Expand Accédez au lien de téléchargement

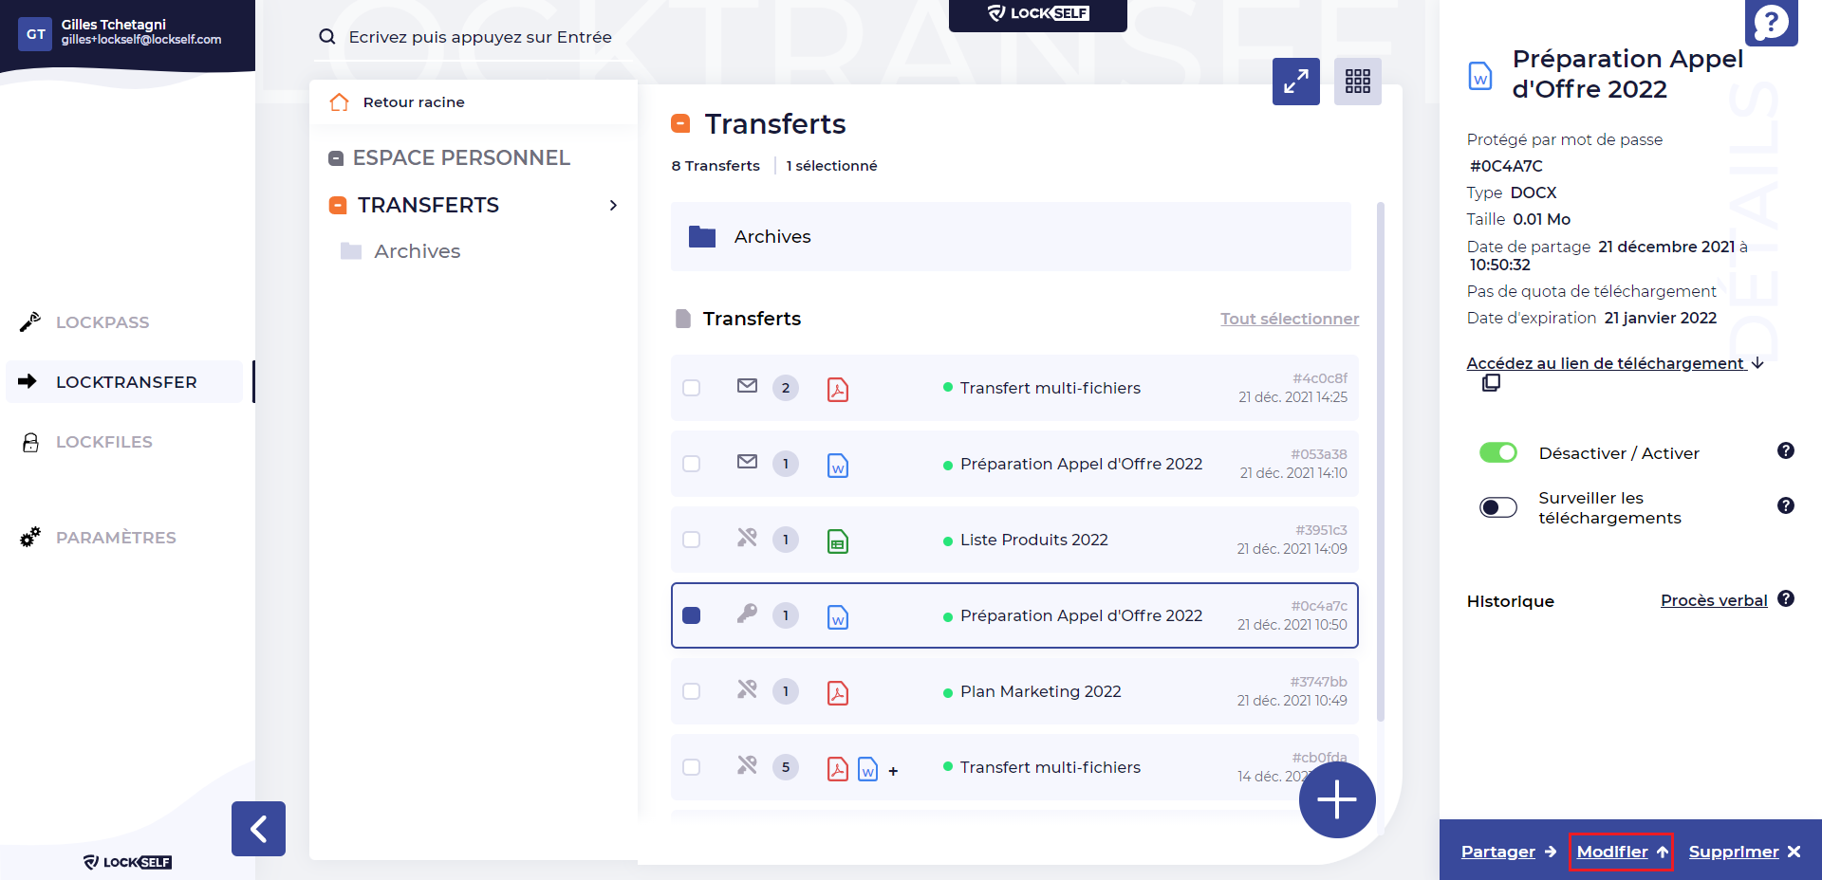1613,363
